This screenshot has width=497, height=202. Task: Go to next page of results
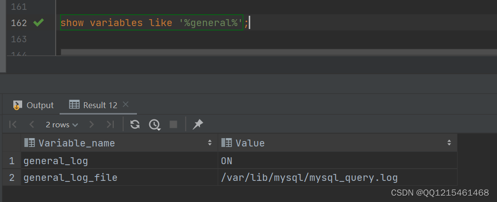pos(92,124)
